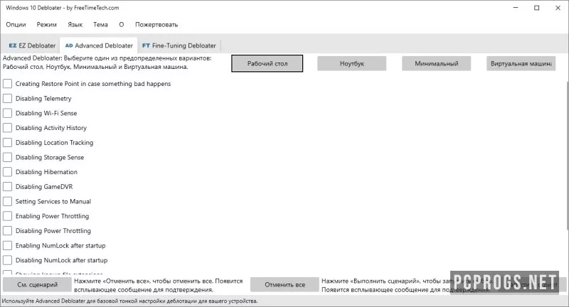The image size is (569, 307).
Task: Enable the Enabling NumLock after startup checkbox
Action: 8,245
